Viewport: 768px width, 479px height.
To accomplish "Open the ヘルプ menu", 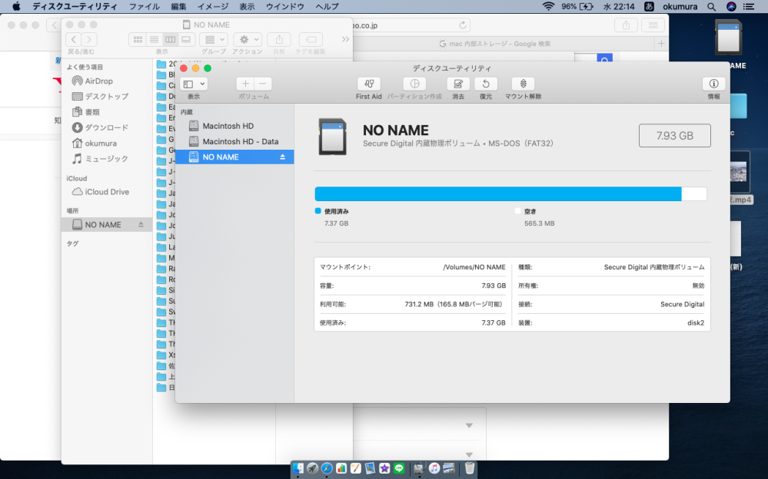I will 327,6.
